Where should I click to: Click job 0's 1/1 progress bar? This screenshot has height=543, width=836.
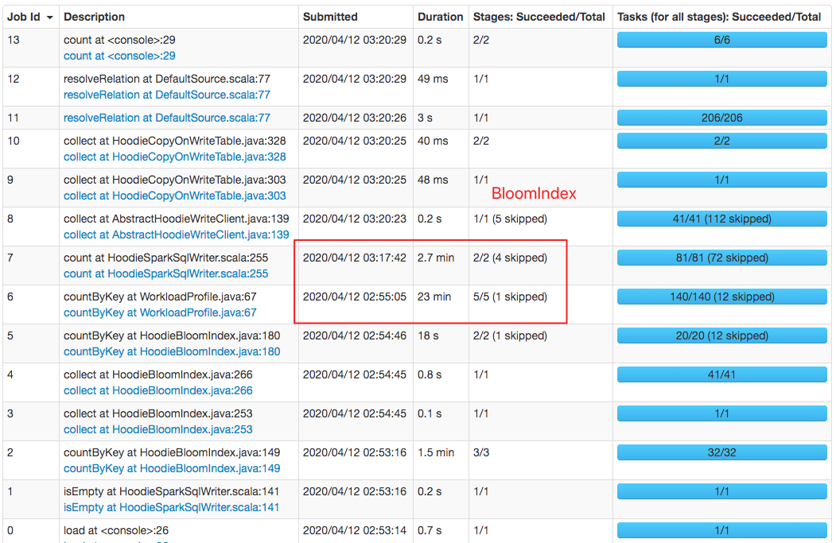pyautogui.click(x=722, y=530)
